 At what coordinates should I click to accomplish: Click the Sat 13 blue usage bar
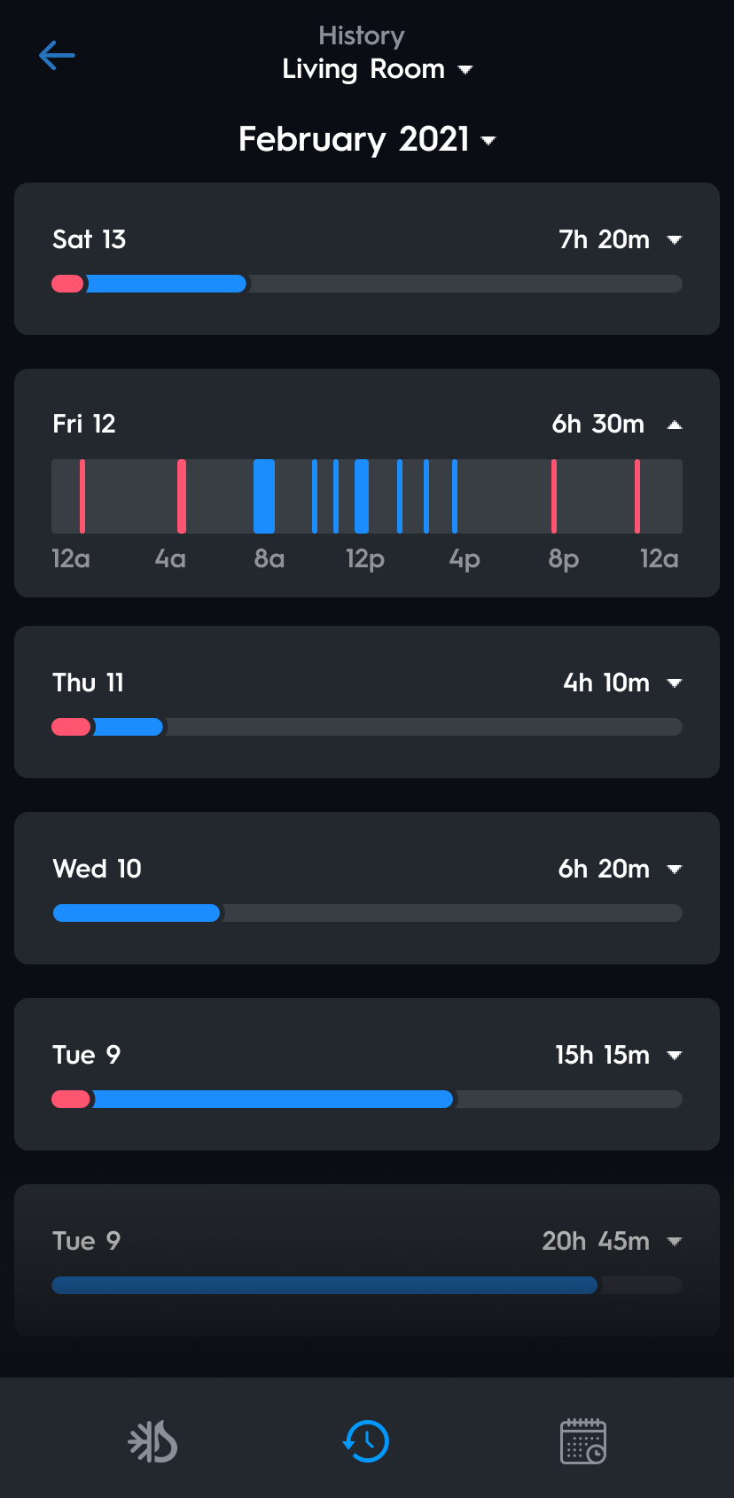[166, 284]
